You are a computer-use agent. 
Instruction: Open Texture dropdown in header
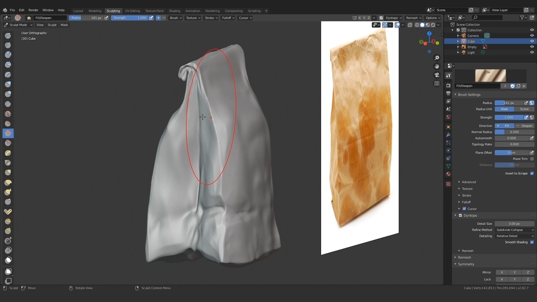(193, 18)
